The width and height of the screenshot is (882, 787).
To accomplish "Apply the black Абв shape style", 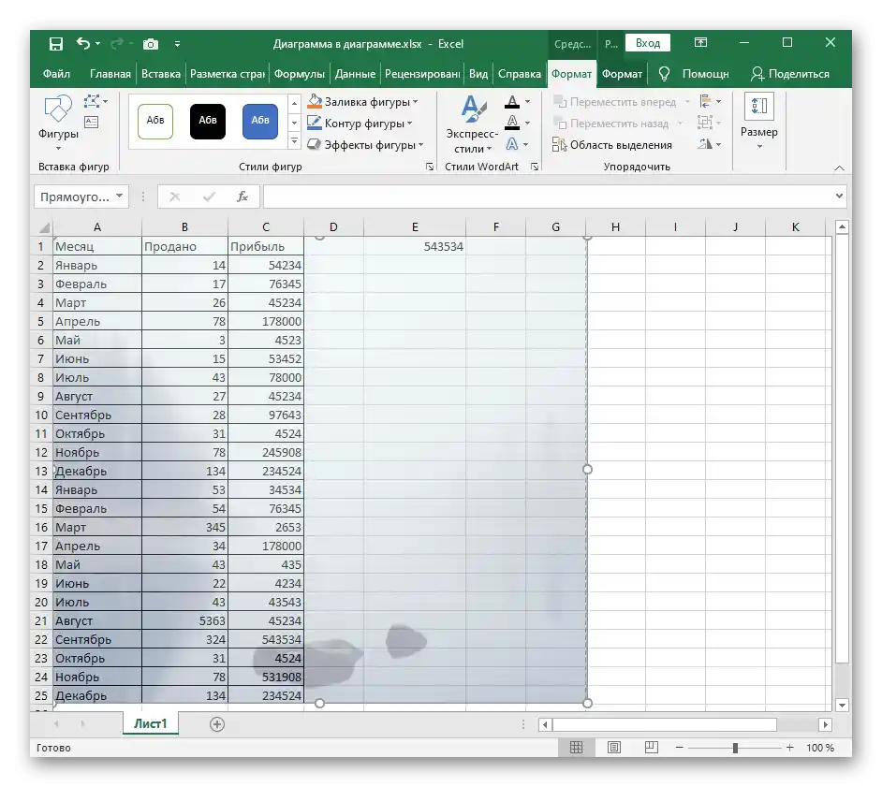I will [208, 121].
